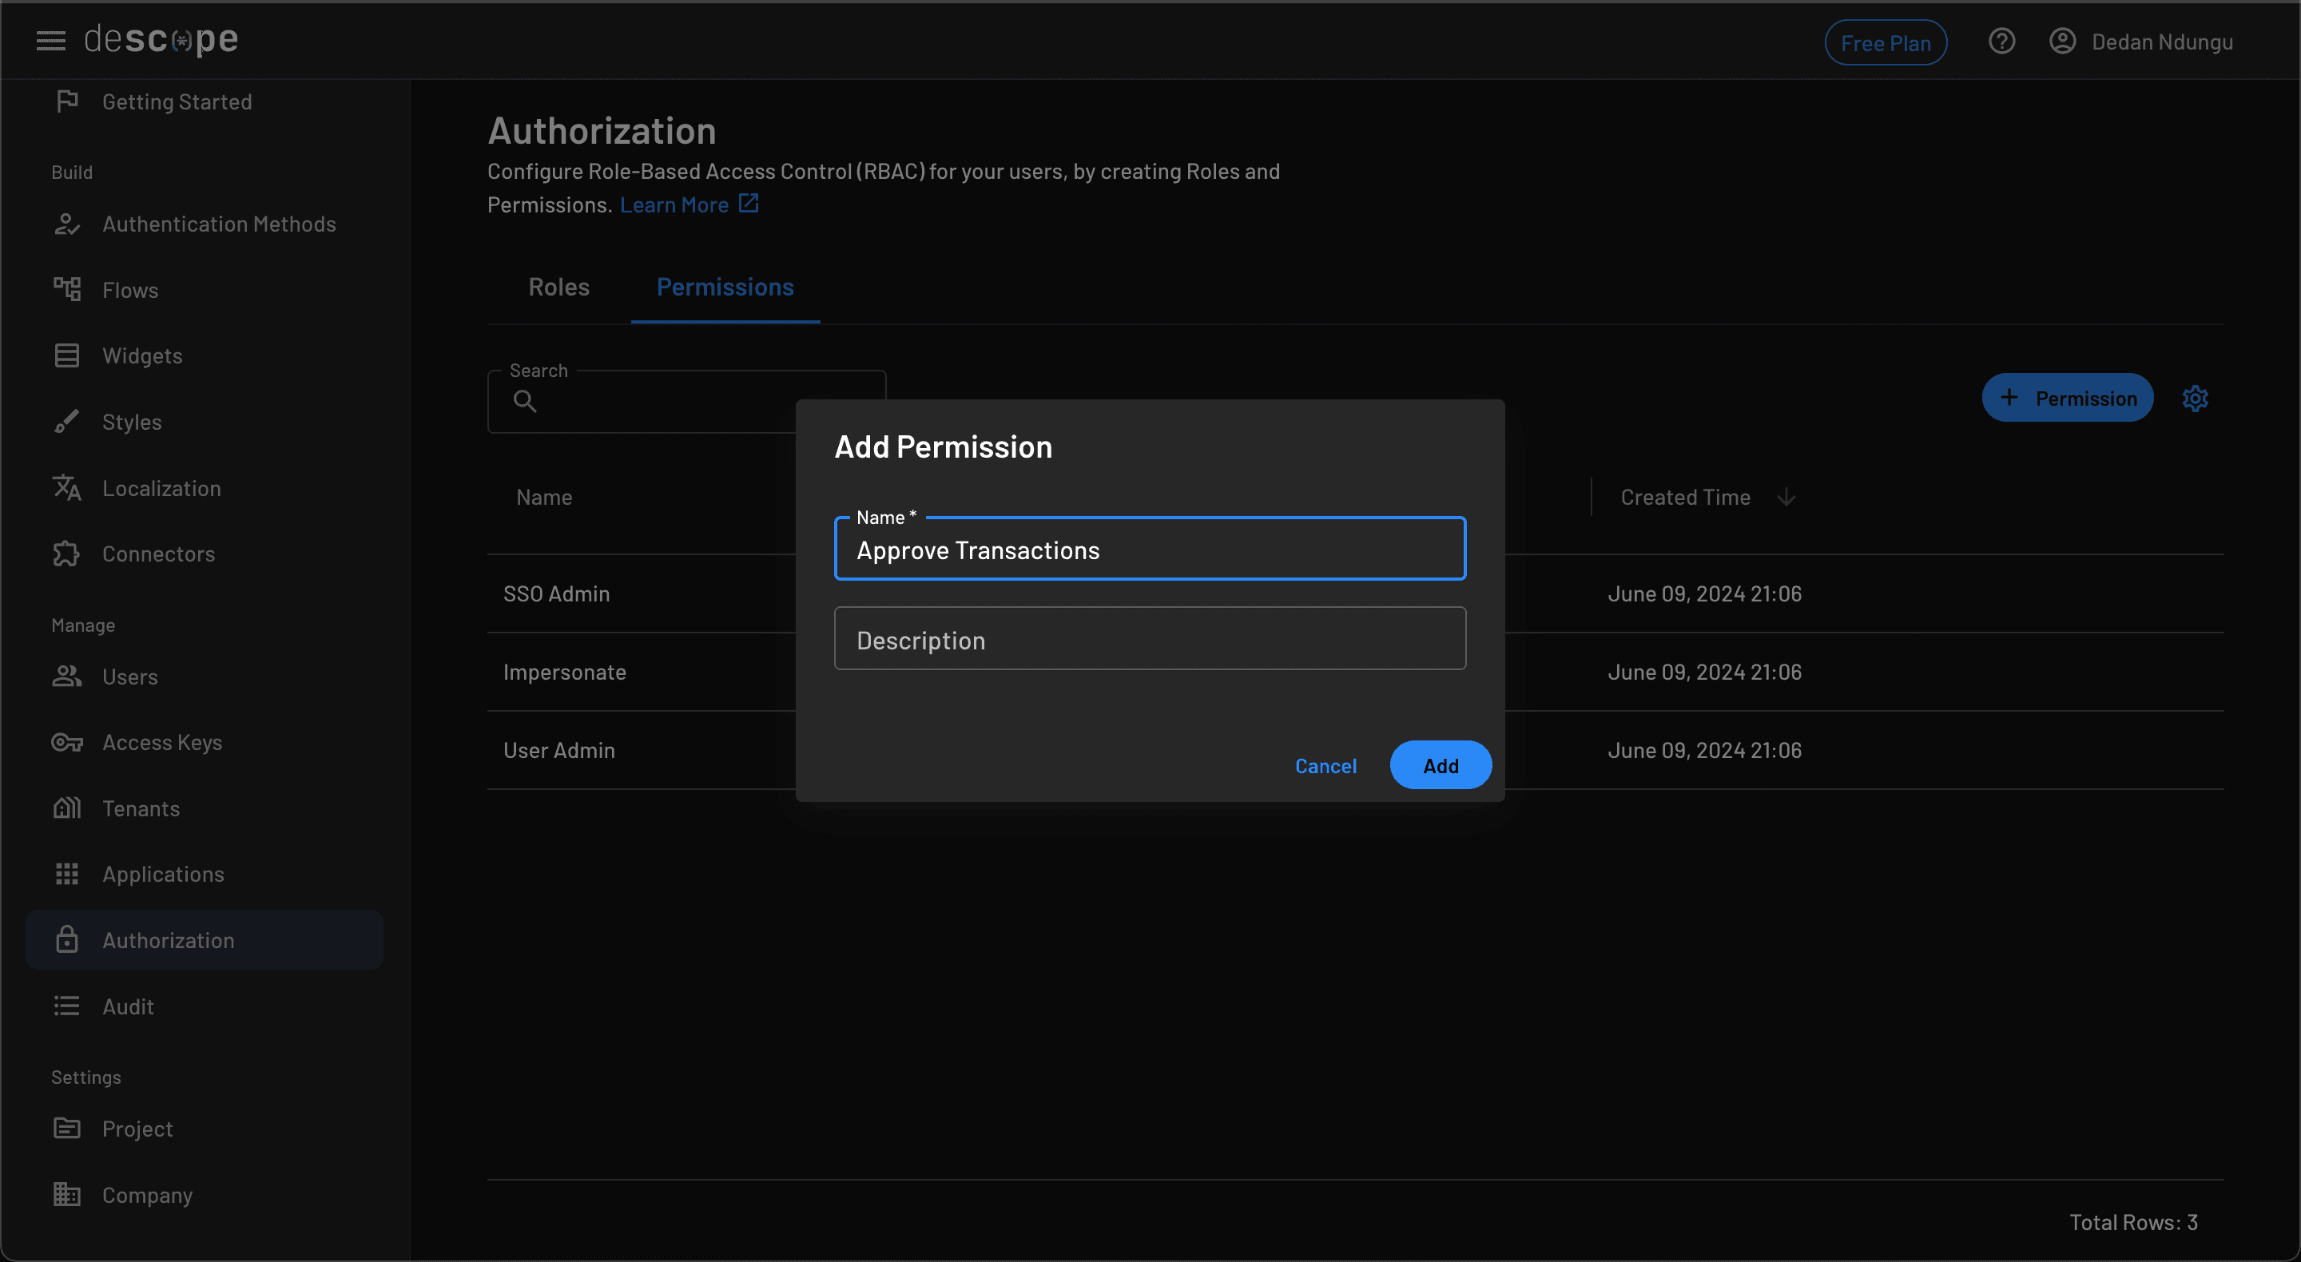Open Widgets via its sidebar icon
The image size is (2301, 1262).
tap(67, 355)
